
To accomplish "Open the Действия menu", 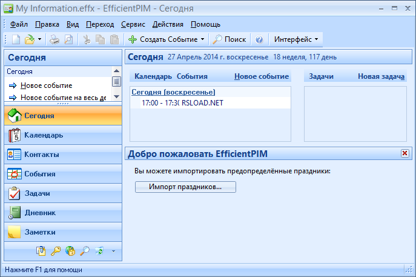I will (168, 24).
